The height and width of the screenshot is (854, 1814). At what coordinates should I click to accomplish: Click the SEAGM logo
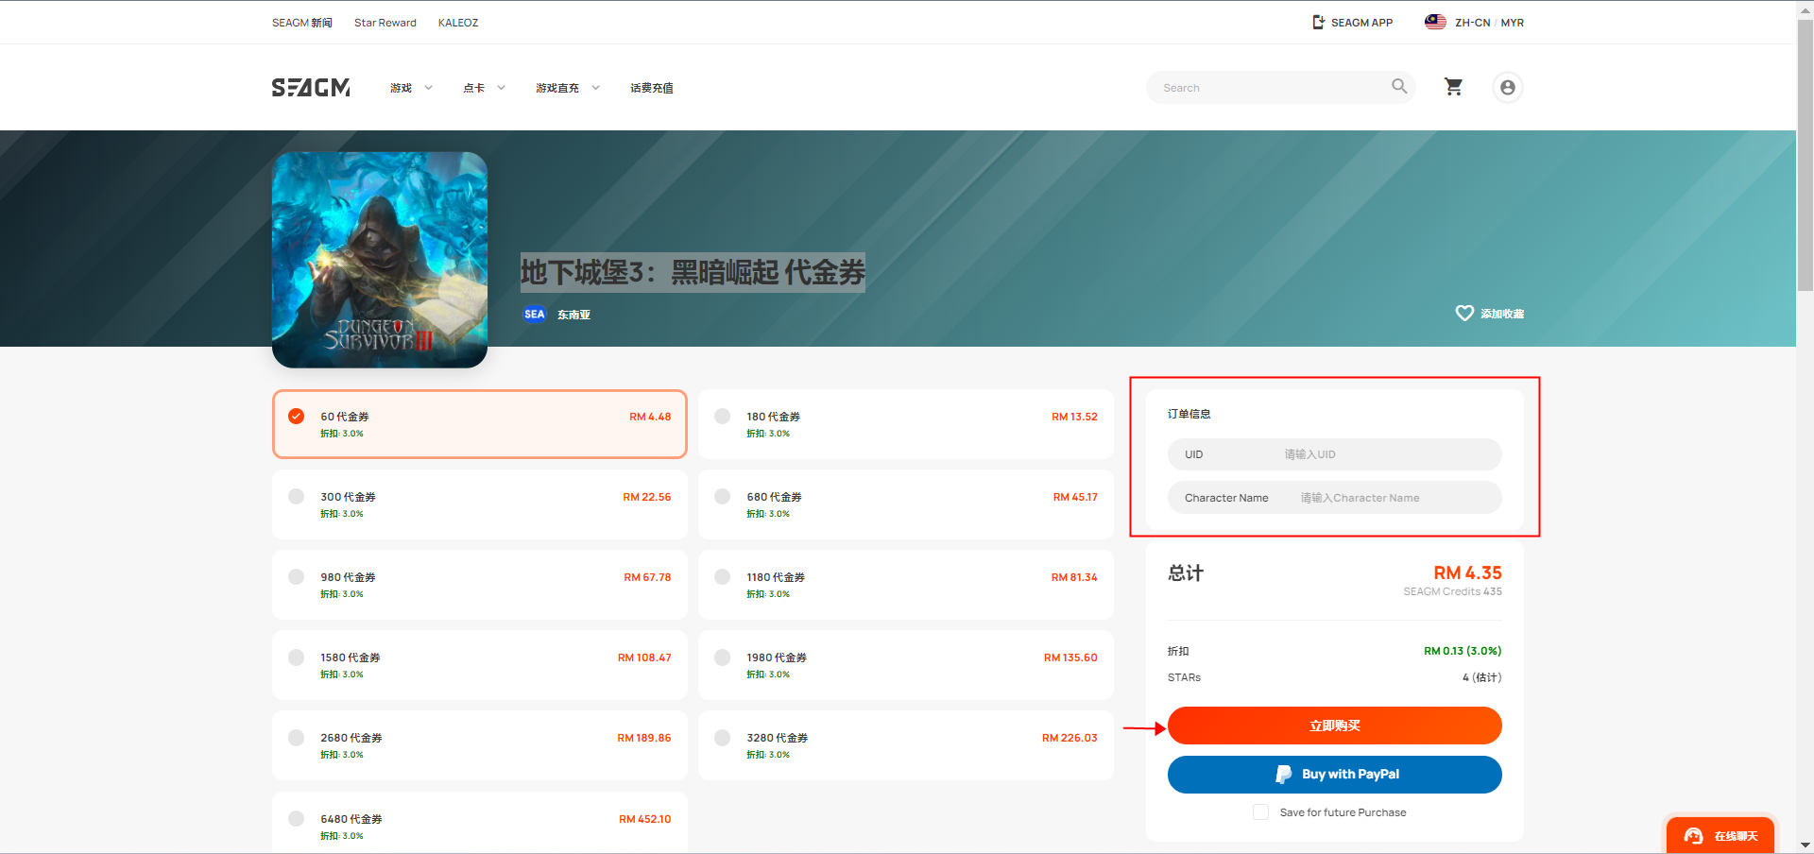point(311,88)
